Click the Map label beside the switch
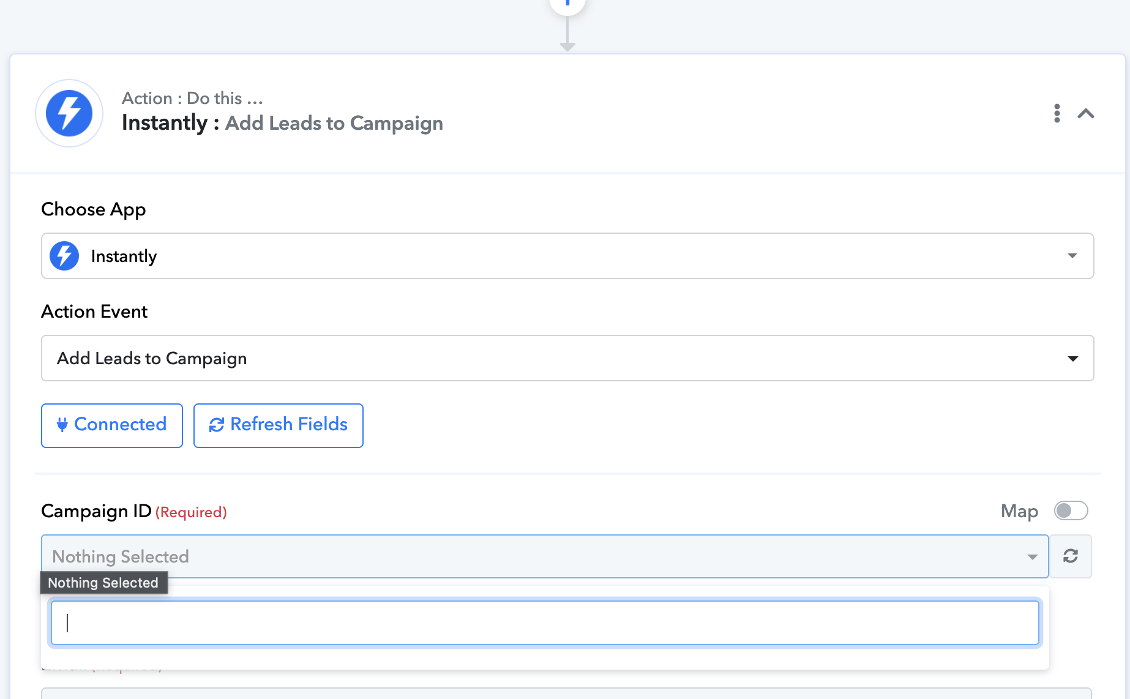The width and height of the screenshot is (1130, 699). 1019,511
